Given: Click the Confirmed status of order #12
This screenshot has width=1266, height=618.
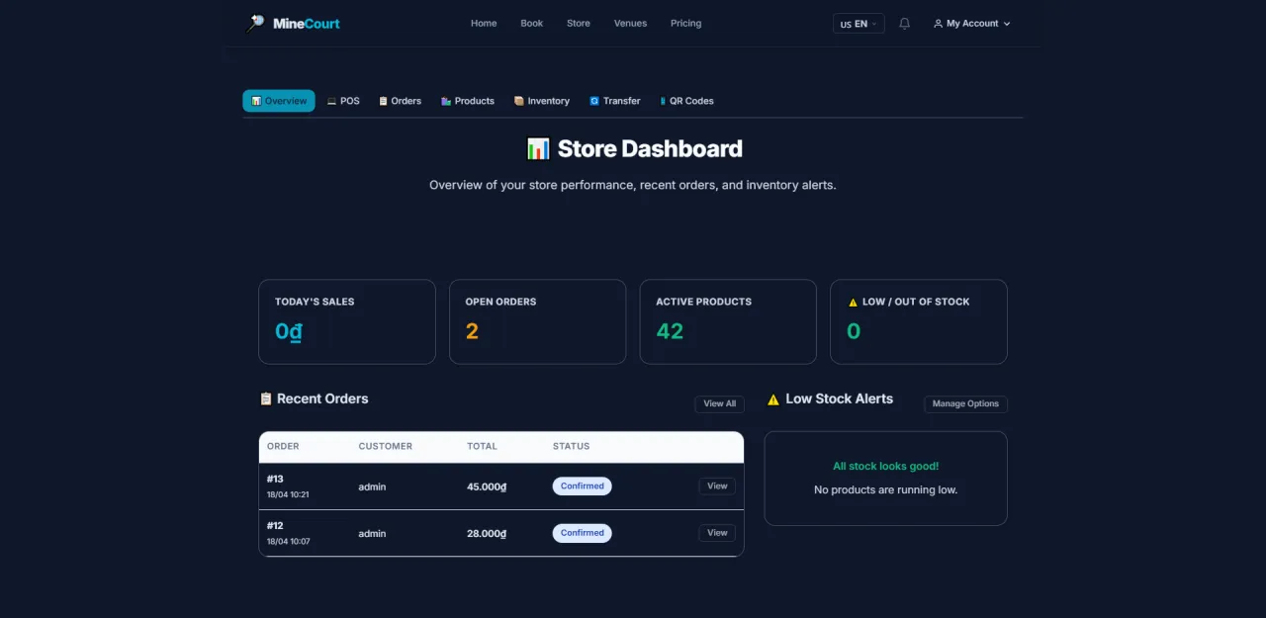Looking at the screenshot, I should [583, 533].
